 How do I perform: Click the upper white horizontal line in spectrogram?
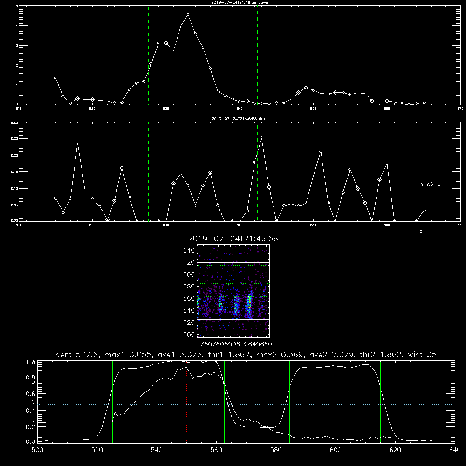pyautogui.click(x=233, y=262)
